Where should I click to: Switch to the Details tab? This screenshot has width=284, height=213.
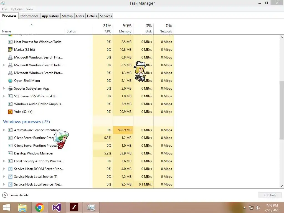point(92,16)
